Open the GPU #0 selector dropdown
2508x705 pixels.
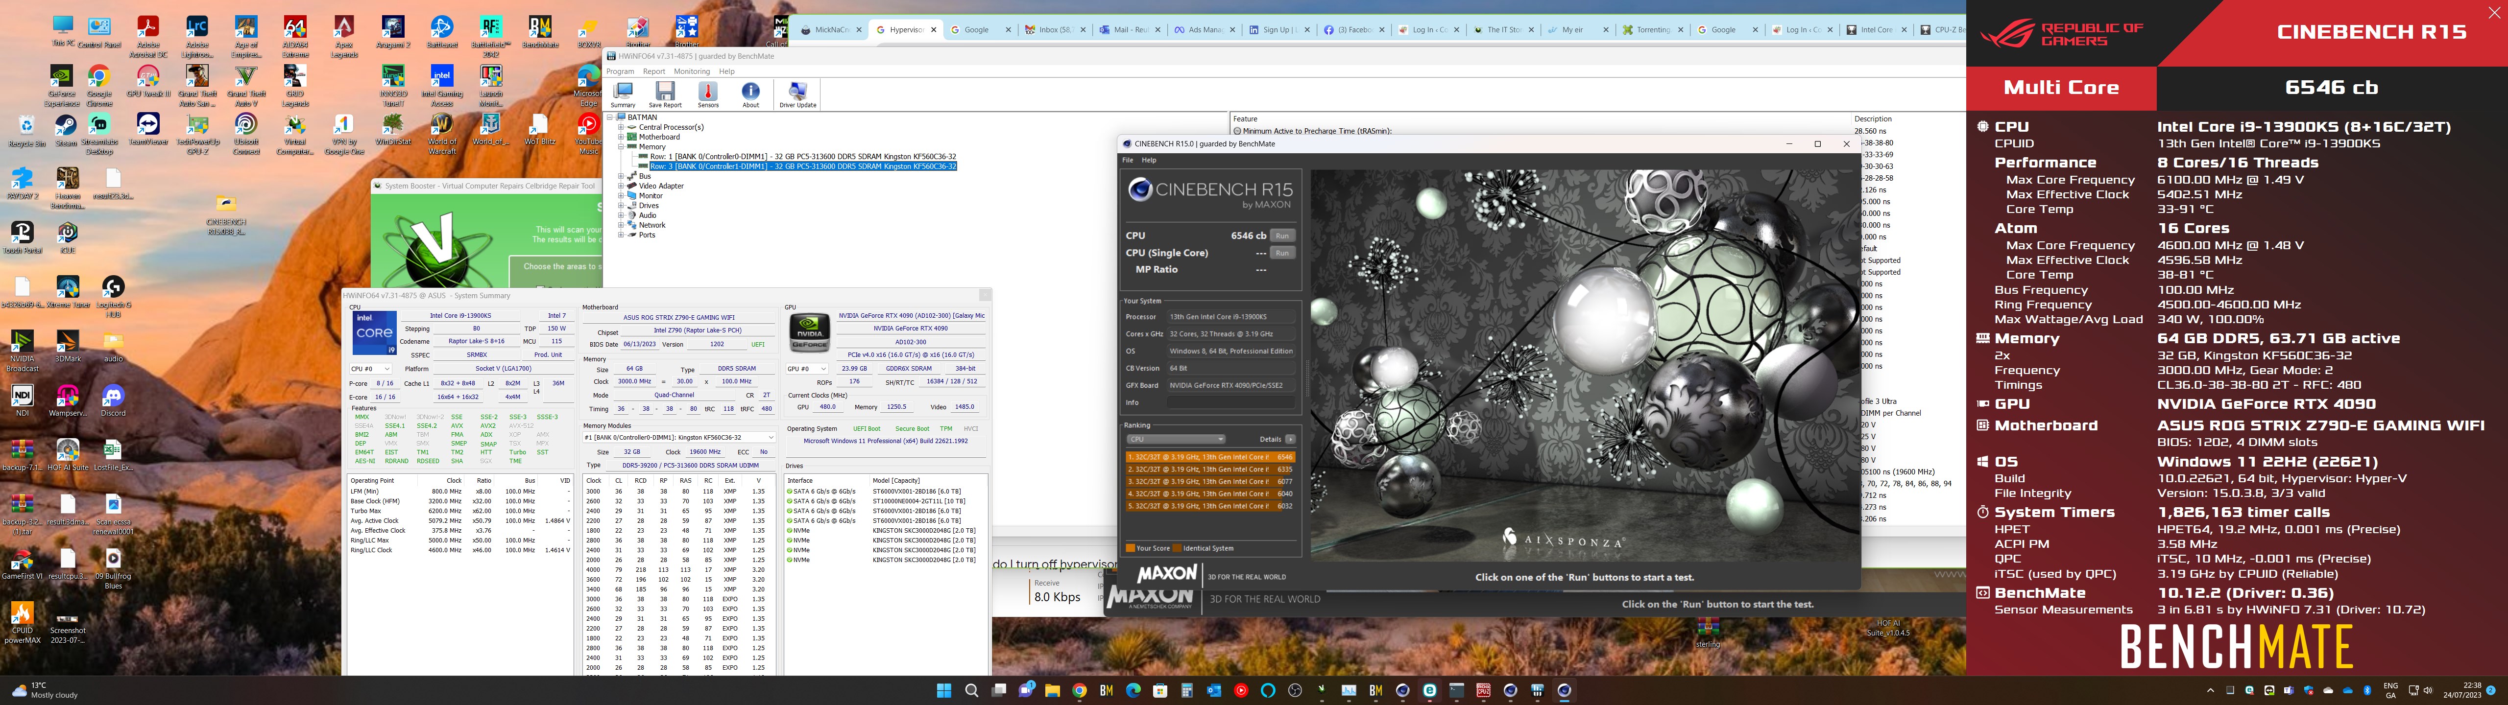[807, 369]
